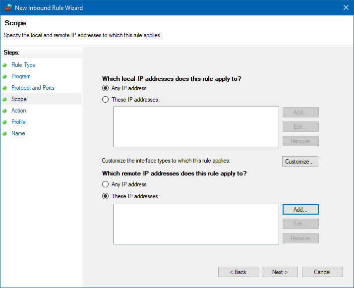Close the New Inbound Rule Wizard window

coord(346,7)
